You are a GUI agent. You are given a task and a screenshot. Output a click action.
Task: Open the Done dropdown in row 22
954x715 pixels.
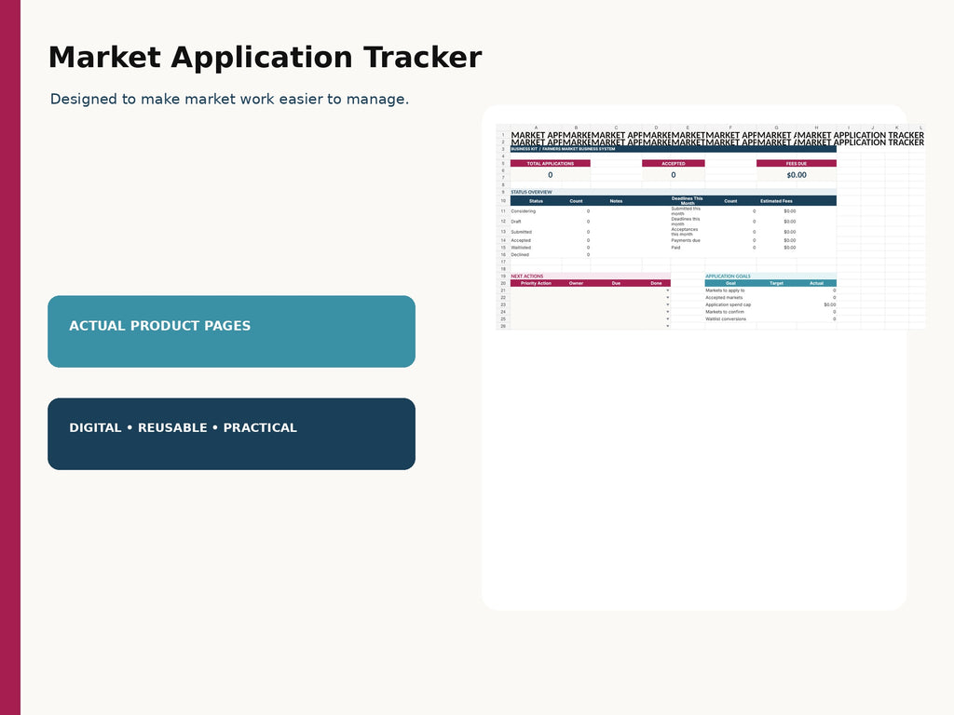tap(667, 298)
